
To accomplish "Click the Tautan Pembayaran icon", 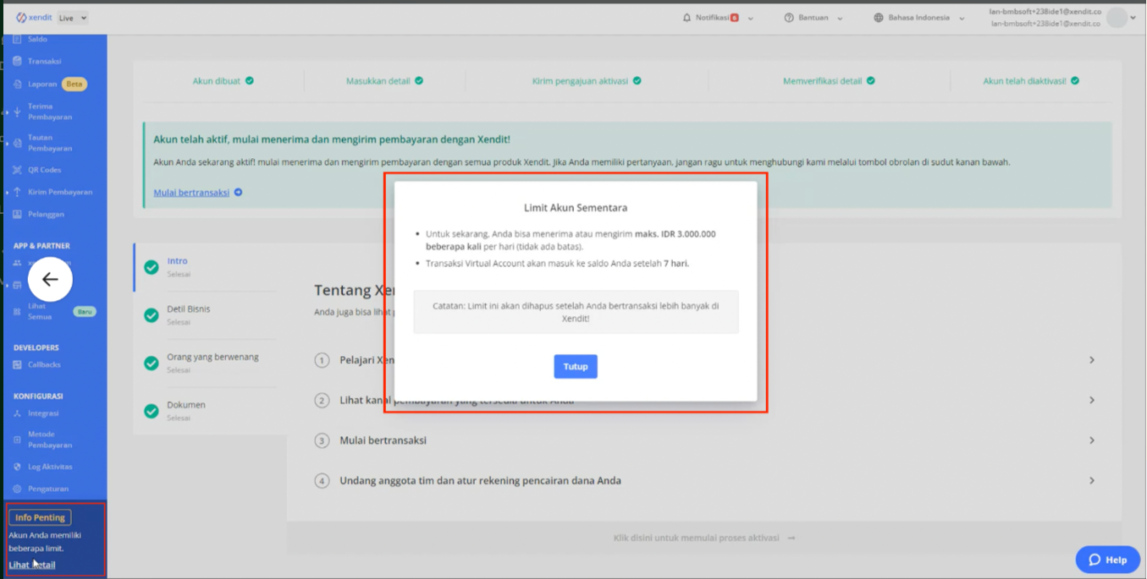I will pos(17,143).
